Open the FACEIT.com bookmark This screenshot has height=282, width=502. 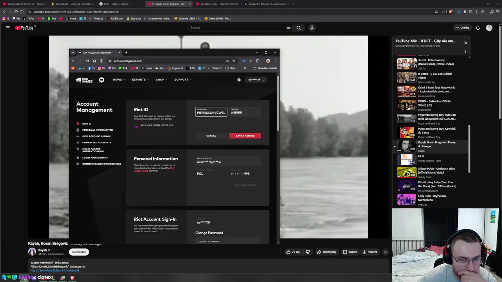pos(115,18)
